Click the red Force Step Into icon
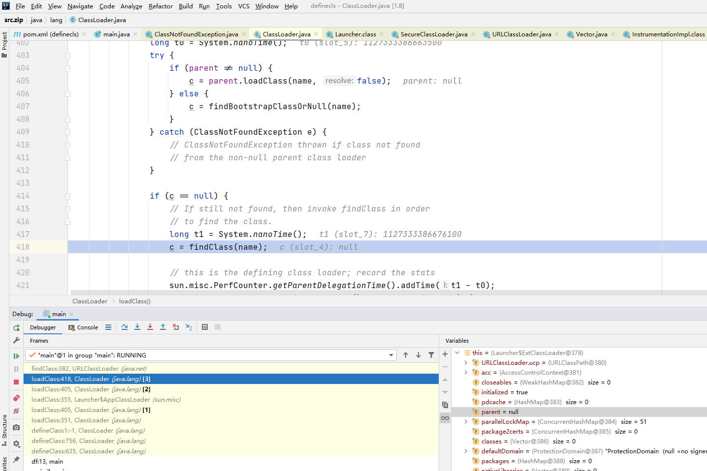The image size is (707, 471). [150, 327]
